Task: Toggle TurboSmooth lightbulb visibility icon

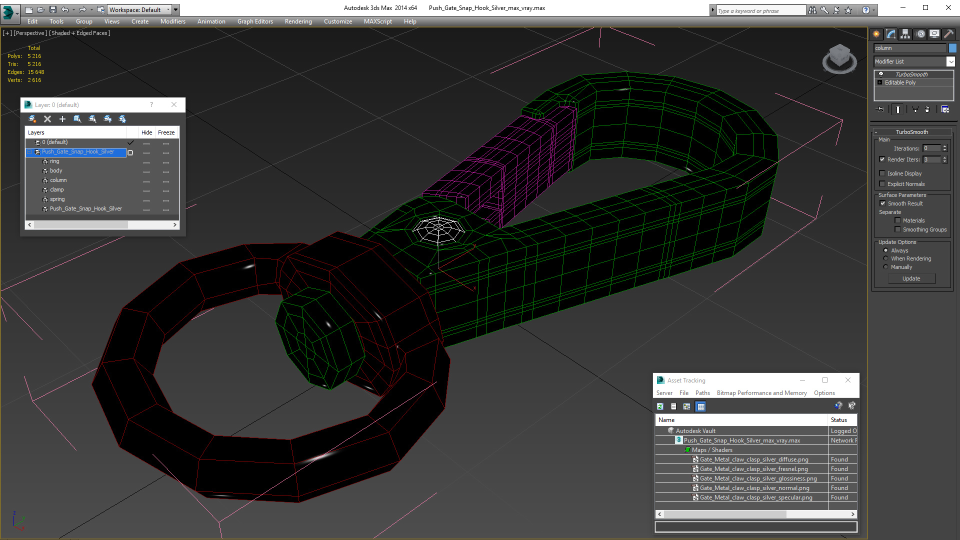Action: coord(881,74)
